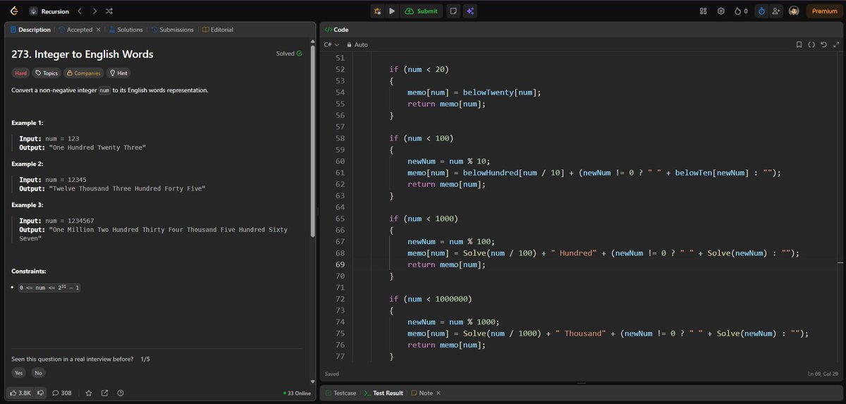The width and height of the screenshot is (846, 404).
Task: Pick a random question with shuffle icon
Action: [x=109, y=11]
